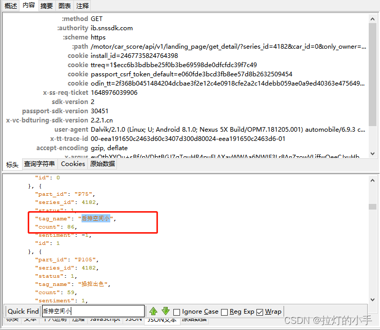Click the JSON panel scroll-down arrow
The image size is (380, 330).
(372, 299)
